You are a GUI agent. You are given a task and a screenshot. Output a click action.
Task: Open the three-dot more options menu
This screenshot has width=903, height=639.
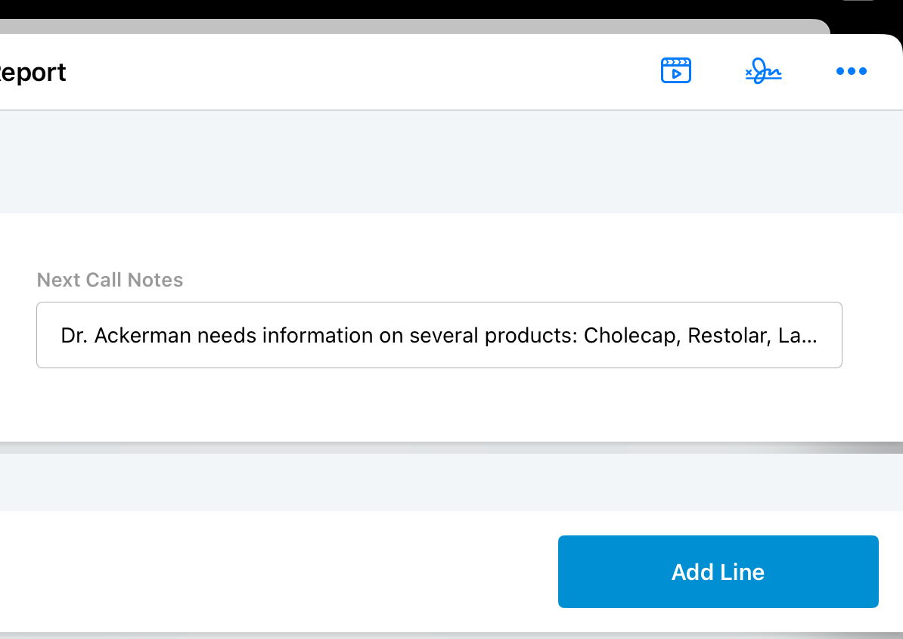point(851,72)
